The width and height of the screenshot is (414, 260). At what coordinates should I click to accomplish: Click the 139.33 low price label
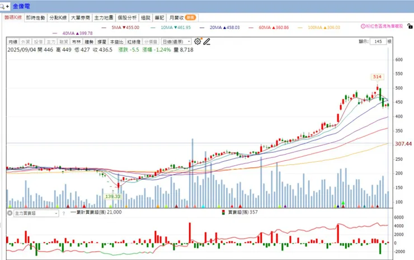[x=113, y=196]
